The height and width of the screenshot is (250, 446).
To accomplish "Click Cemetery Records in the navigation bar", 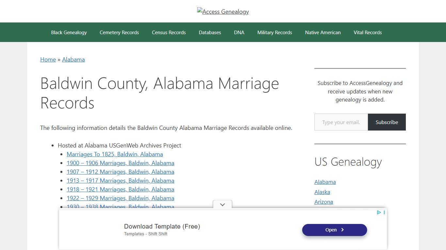I will click(x=119, y=32).
